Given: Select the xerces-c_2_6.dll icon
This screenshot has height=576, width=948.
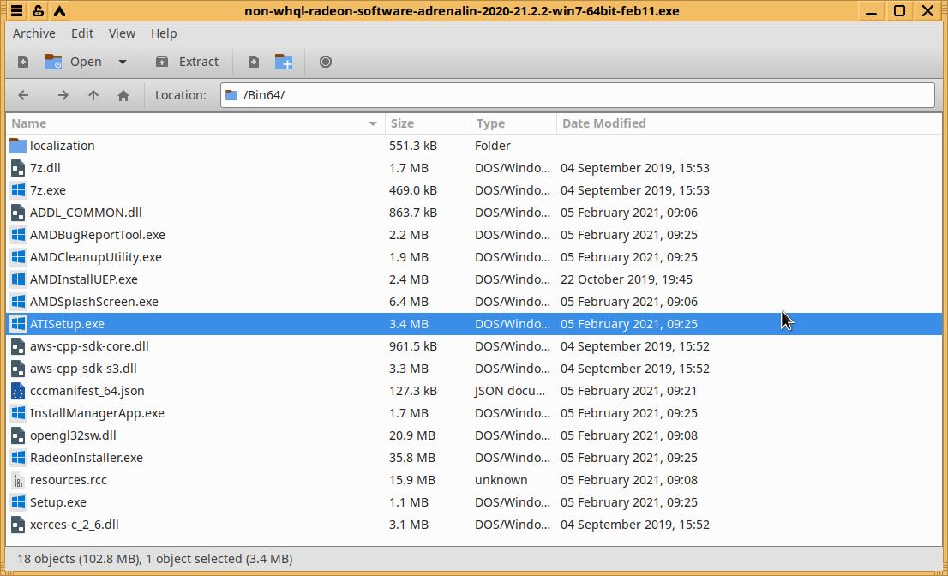Looking at the screenshot, I should coord(18,525).
